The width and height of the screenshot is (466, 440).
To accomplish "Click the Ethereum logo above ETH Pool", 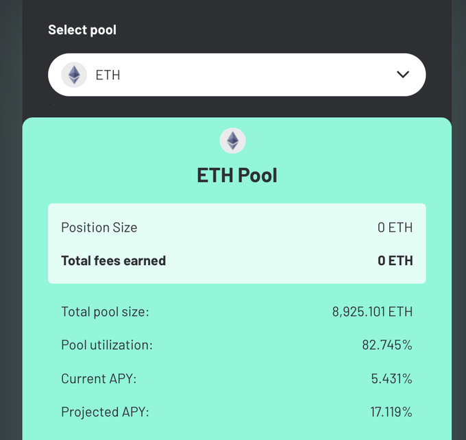I will pos(233,140).
